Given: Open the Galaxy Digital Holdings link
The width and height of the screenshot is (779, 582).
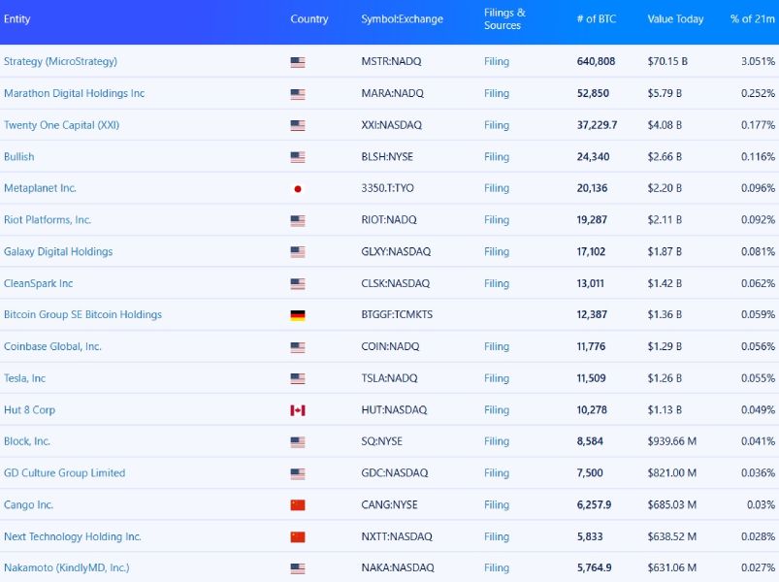Looking at the screenshot, I should click(61, 251).
